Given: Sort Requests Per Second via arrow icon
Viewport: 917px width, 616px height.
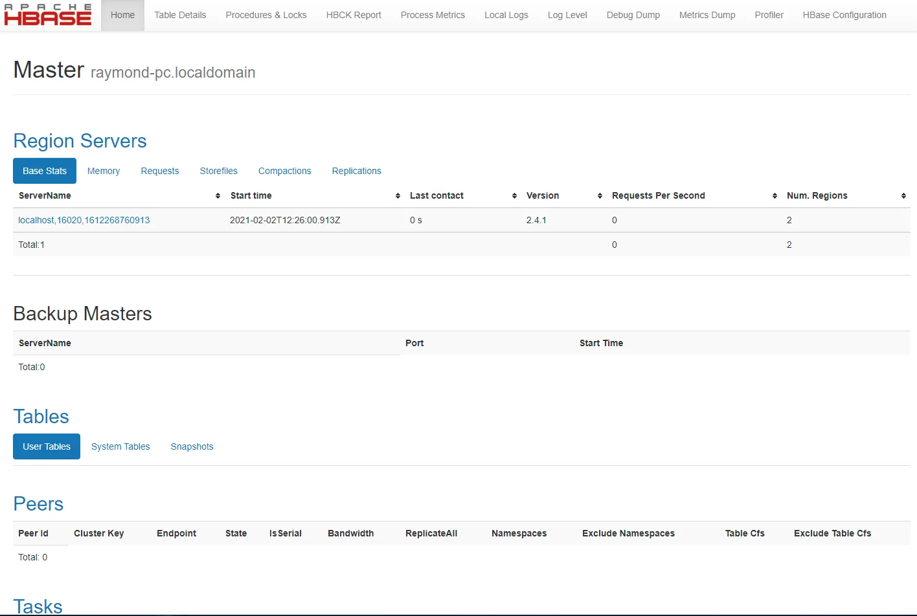Looking at the screenshot, I should (x=775, y=196).
